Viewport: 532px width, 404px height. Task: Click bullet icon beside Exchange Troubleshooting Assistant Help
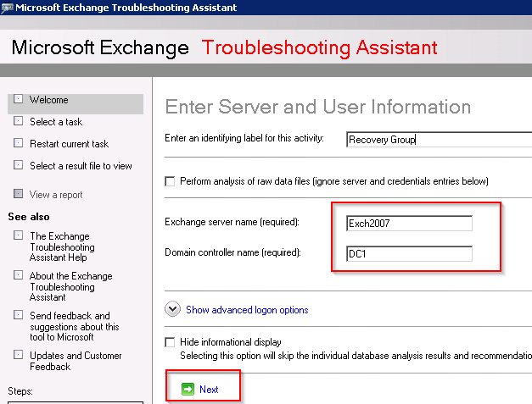click(x=18, y=235)
